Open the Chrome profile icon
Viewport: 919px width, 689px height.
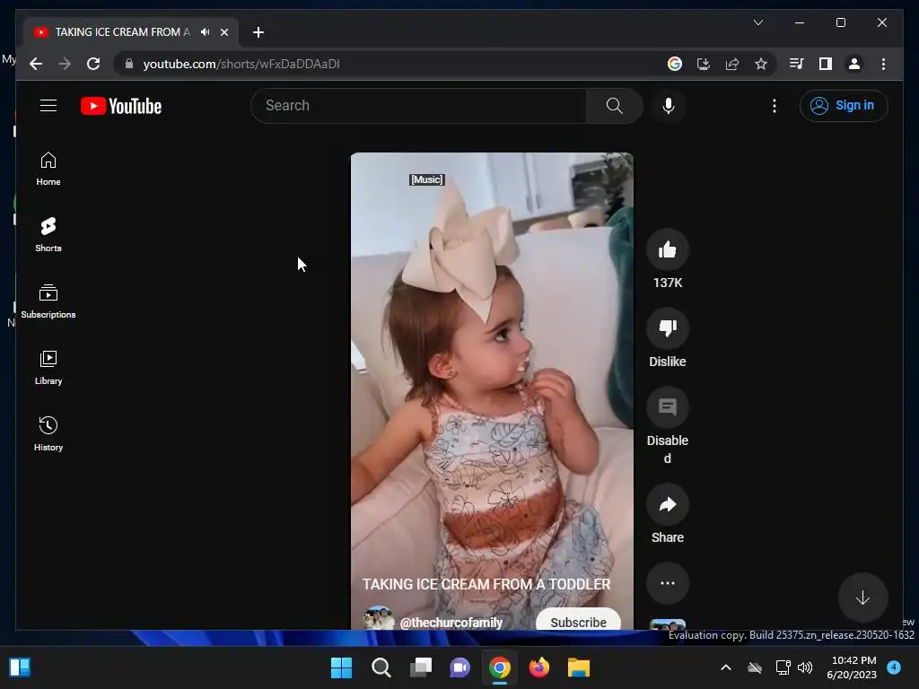pyautogui.click(x=854, y=64)
